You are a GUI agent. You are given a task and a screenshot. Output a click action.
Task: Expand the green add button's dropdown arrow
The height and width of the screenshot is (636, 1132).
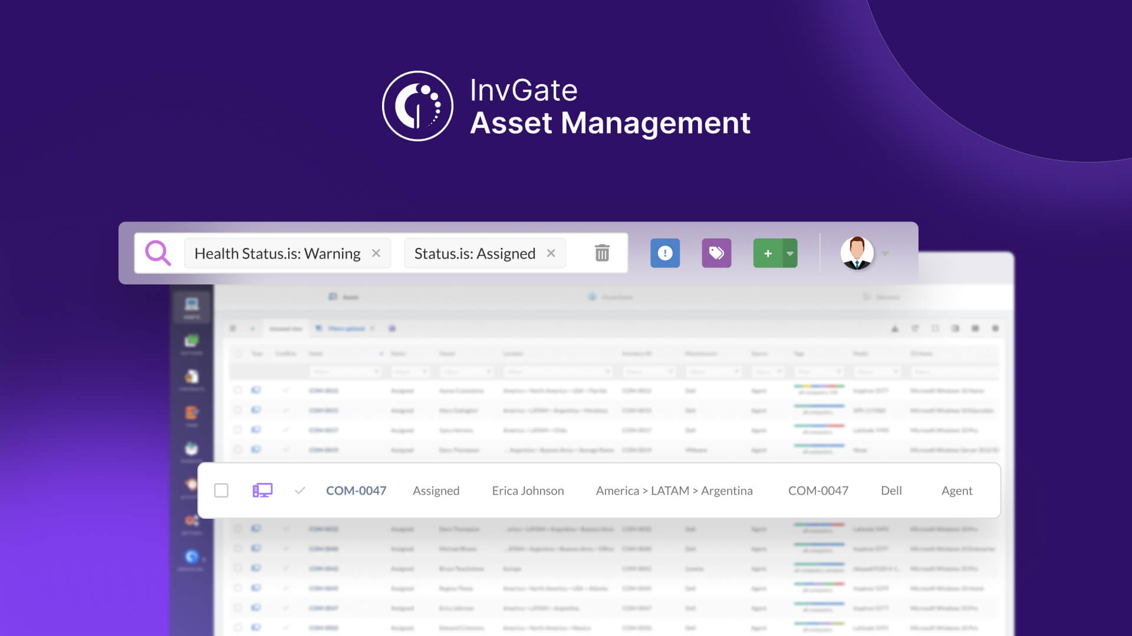pyautogui.click(x=789, y=253)
